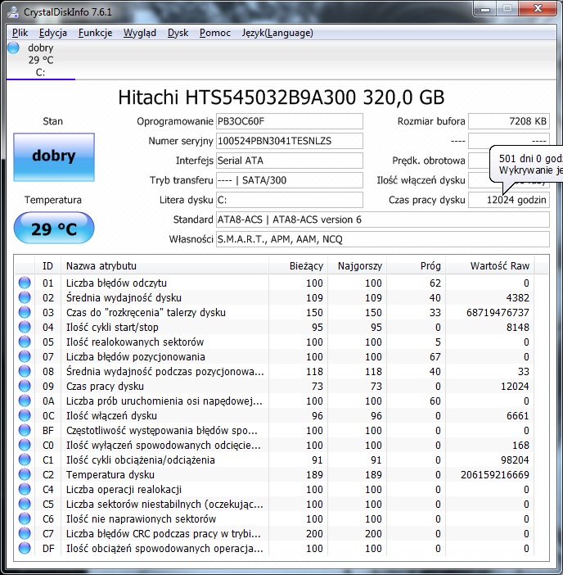563x575 pixels.
Task: Click status orb of attribute 02 Średnia wydajność dysku
Action: pyautogui.click(x=25, y=297)
